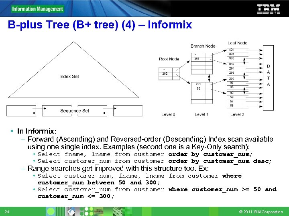This screenshot has width=289, height=216.
Task: Click the Leaf Node label
Action: [237, 43]
